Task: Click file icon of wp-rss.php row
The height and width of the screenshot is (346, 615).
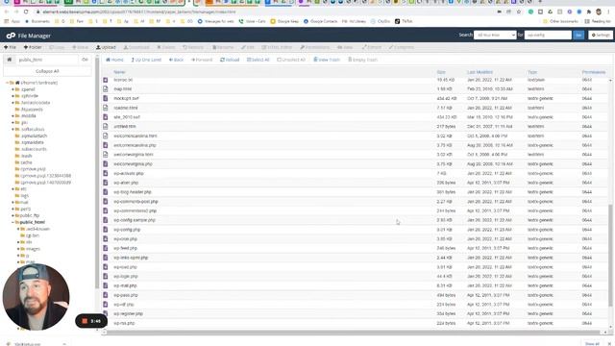Action: (105, 323)
